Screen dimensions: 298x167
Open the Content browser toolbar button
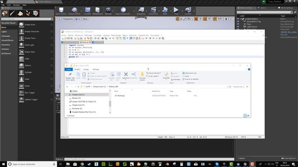88,11
